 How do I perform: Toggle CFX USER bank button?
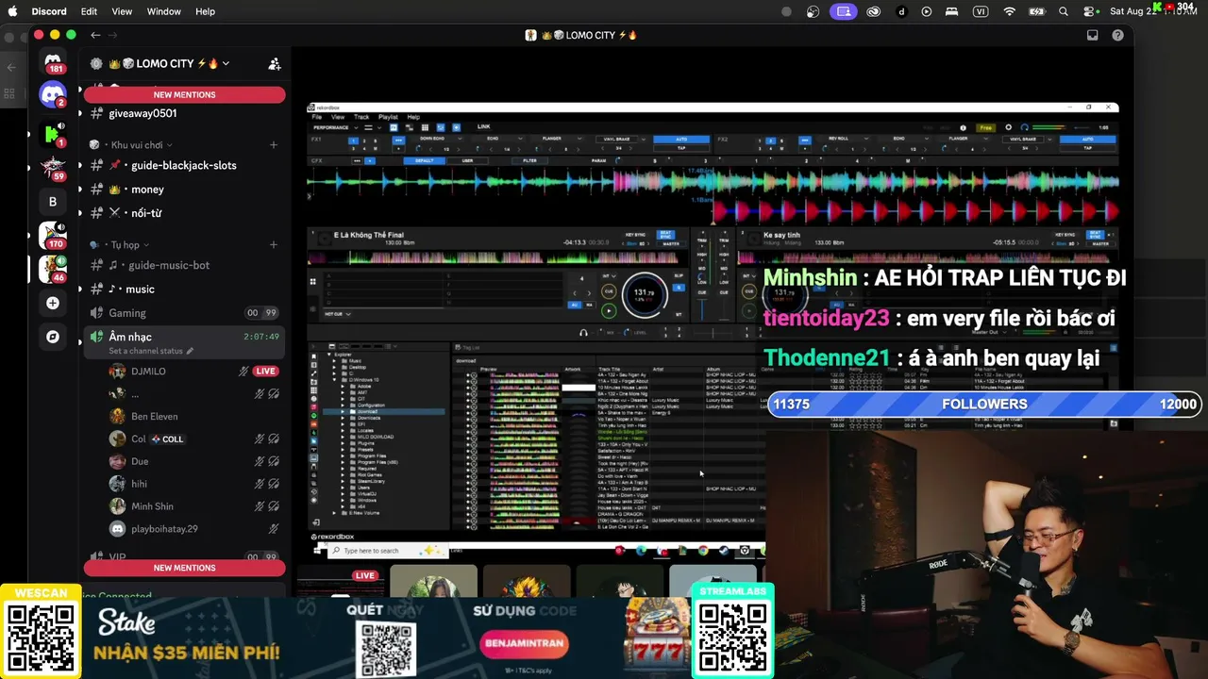[467, 160]
